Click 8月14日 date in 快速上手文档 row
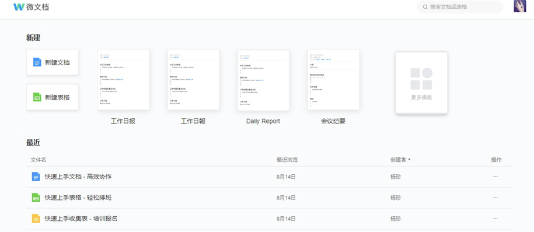This screenshot has width=534, height=232. [286, 177]
